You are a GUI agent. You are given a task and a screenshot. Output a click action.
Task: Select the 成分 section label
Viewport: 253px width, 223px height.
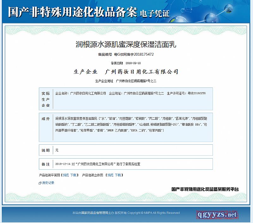46,119
